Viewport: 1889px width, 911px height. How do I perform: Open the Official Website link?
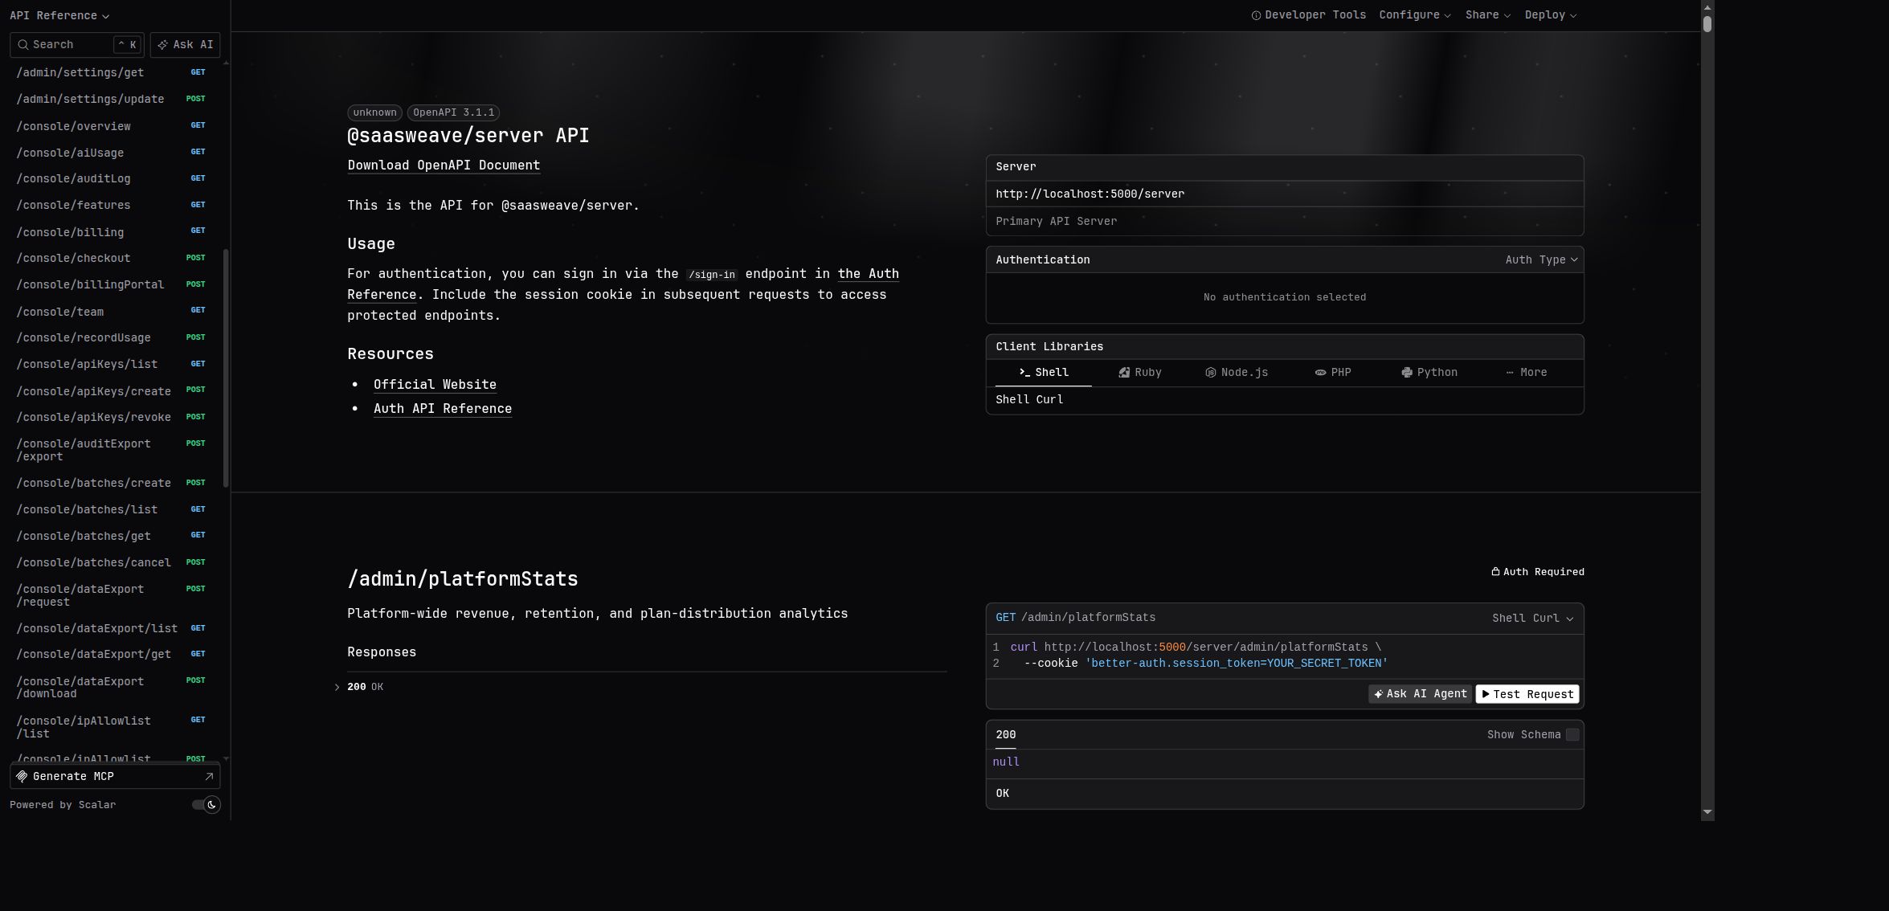coord(435,385)
